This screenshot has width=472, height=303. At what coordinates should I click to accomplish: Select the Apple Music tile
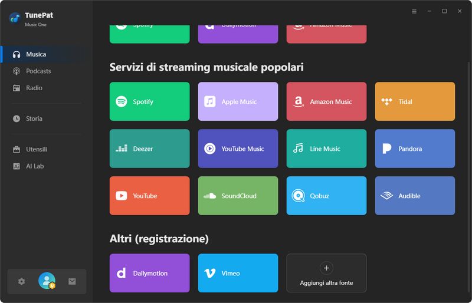point(238,101)
